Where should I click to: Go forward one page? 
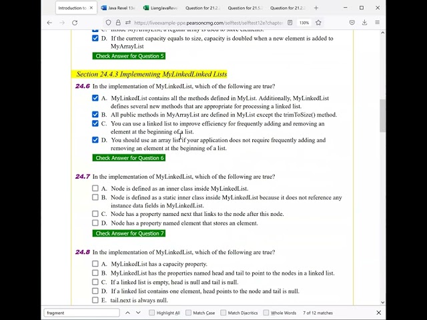click(x=62, y=23)
